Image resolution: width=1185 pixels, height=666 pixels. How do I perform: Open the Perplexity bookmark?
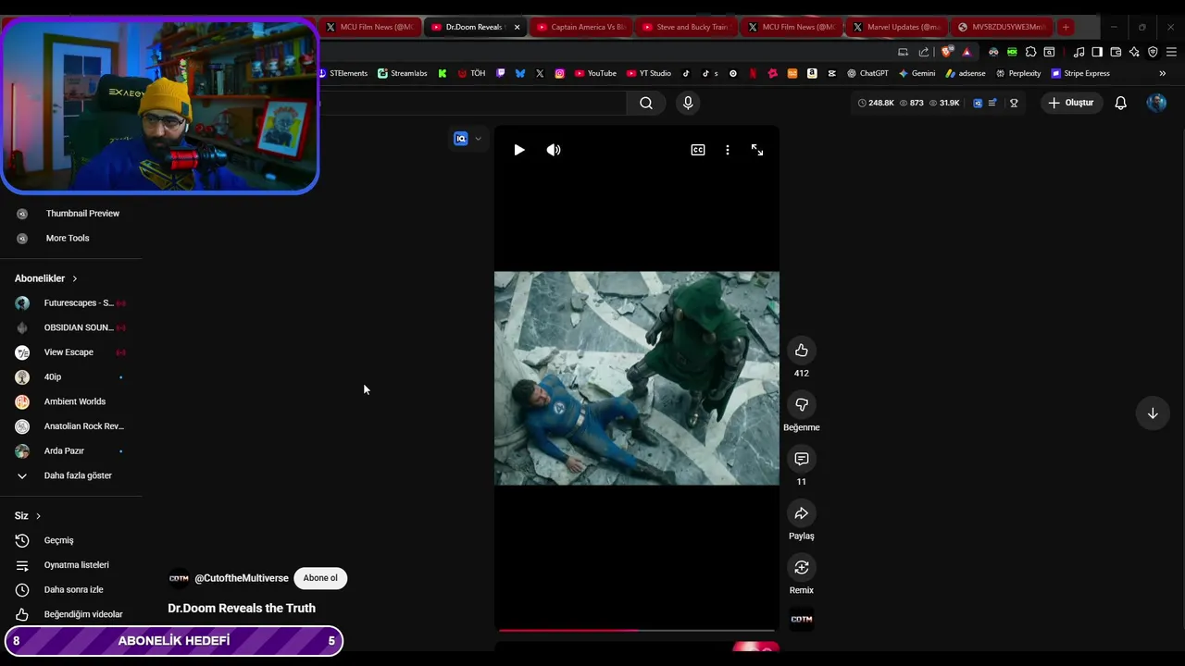click(x=1018, y=73)
